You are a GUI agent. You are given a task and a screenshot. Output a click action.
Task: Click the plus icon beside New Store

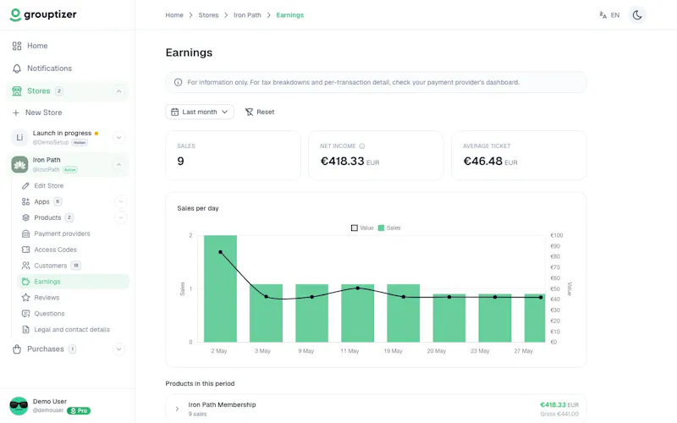click(x=16, y=113)
